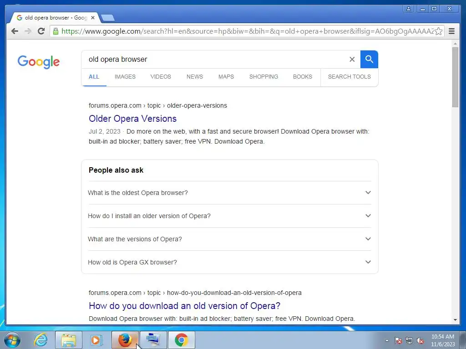This screenshot has width=466, height=349.
Task: Click the muted volume tray icon
Action: tap(420, 340)
